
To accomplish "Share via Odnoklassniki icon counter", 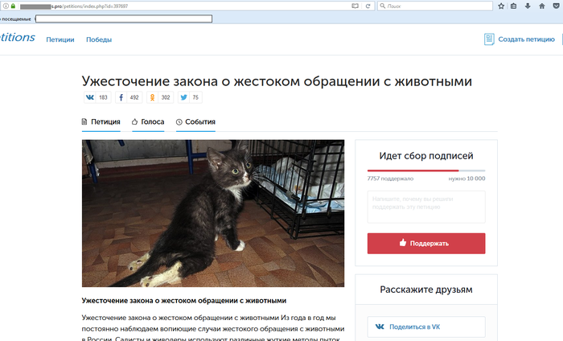I will [x=160, y=97].
